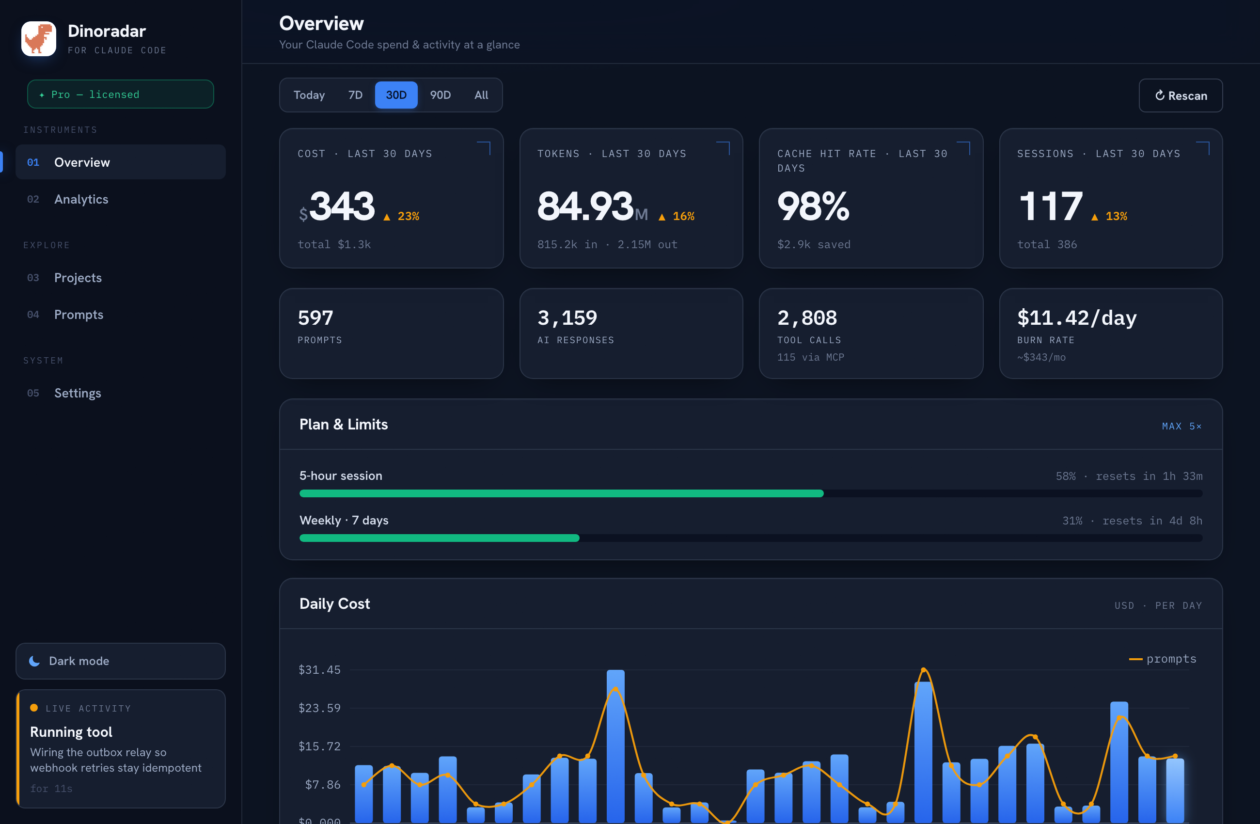Click the 98% cache hit rate value
Screen dimensions: 1260x824
[x=813, y=206]
